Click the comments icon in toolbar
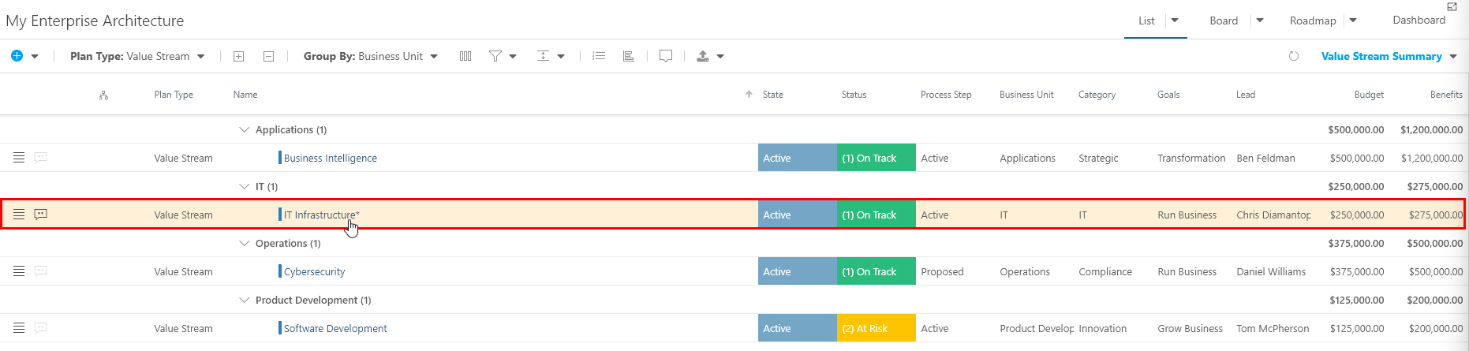The width and height of the screenshot is (1469, 351). click(666, 56)
